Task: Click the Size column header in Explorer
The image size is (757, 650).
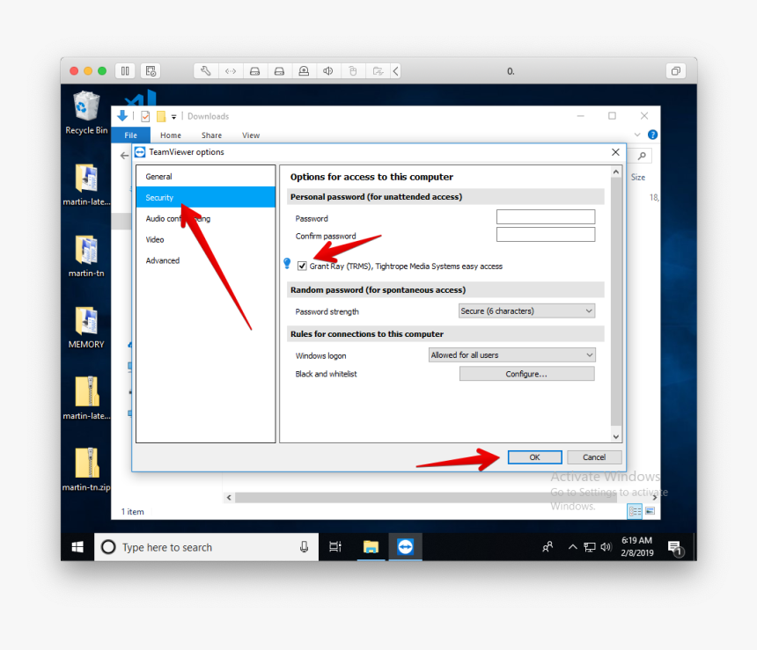Action: pos(638,177)
